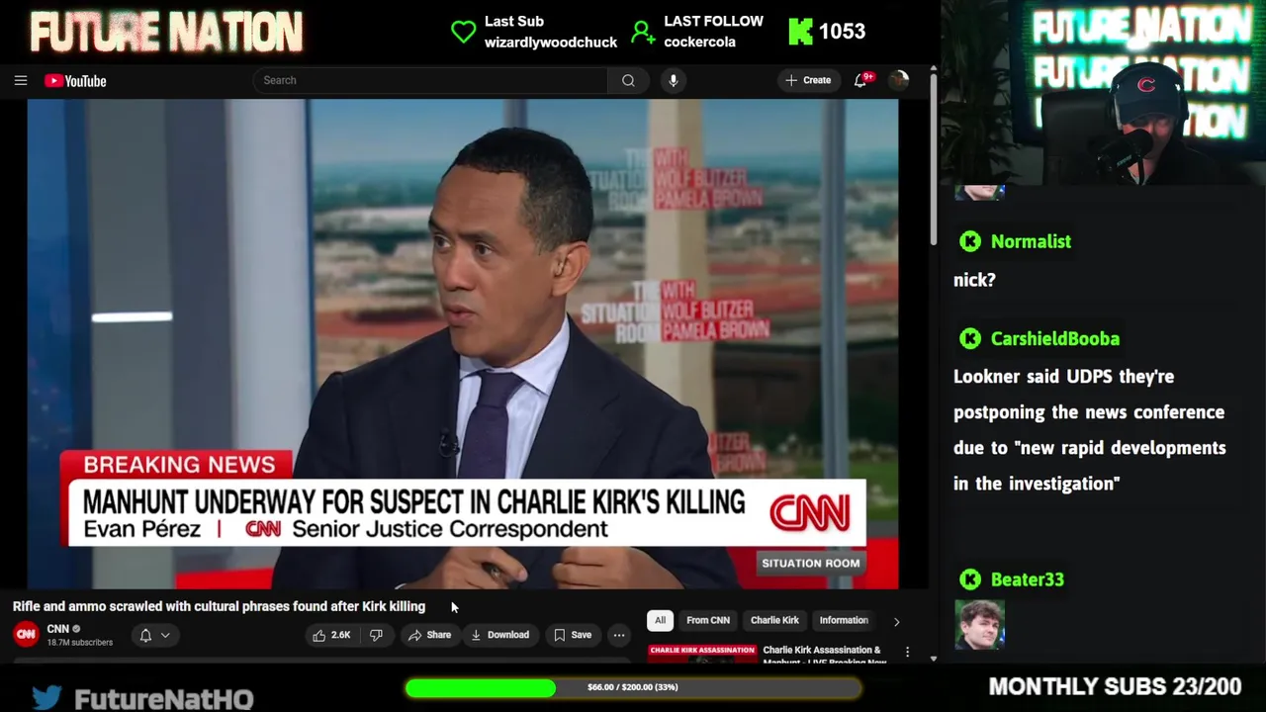This screenshot has width=1266, height=712.
Task: Expand the subscription notification dropdown arrow
Action: coord(165,635)
